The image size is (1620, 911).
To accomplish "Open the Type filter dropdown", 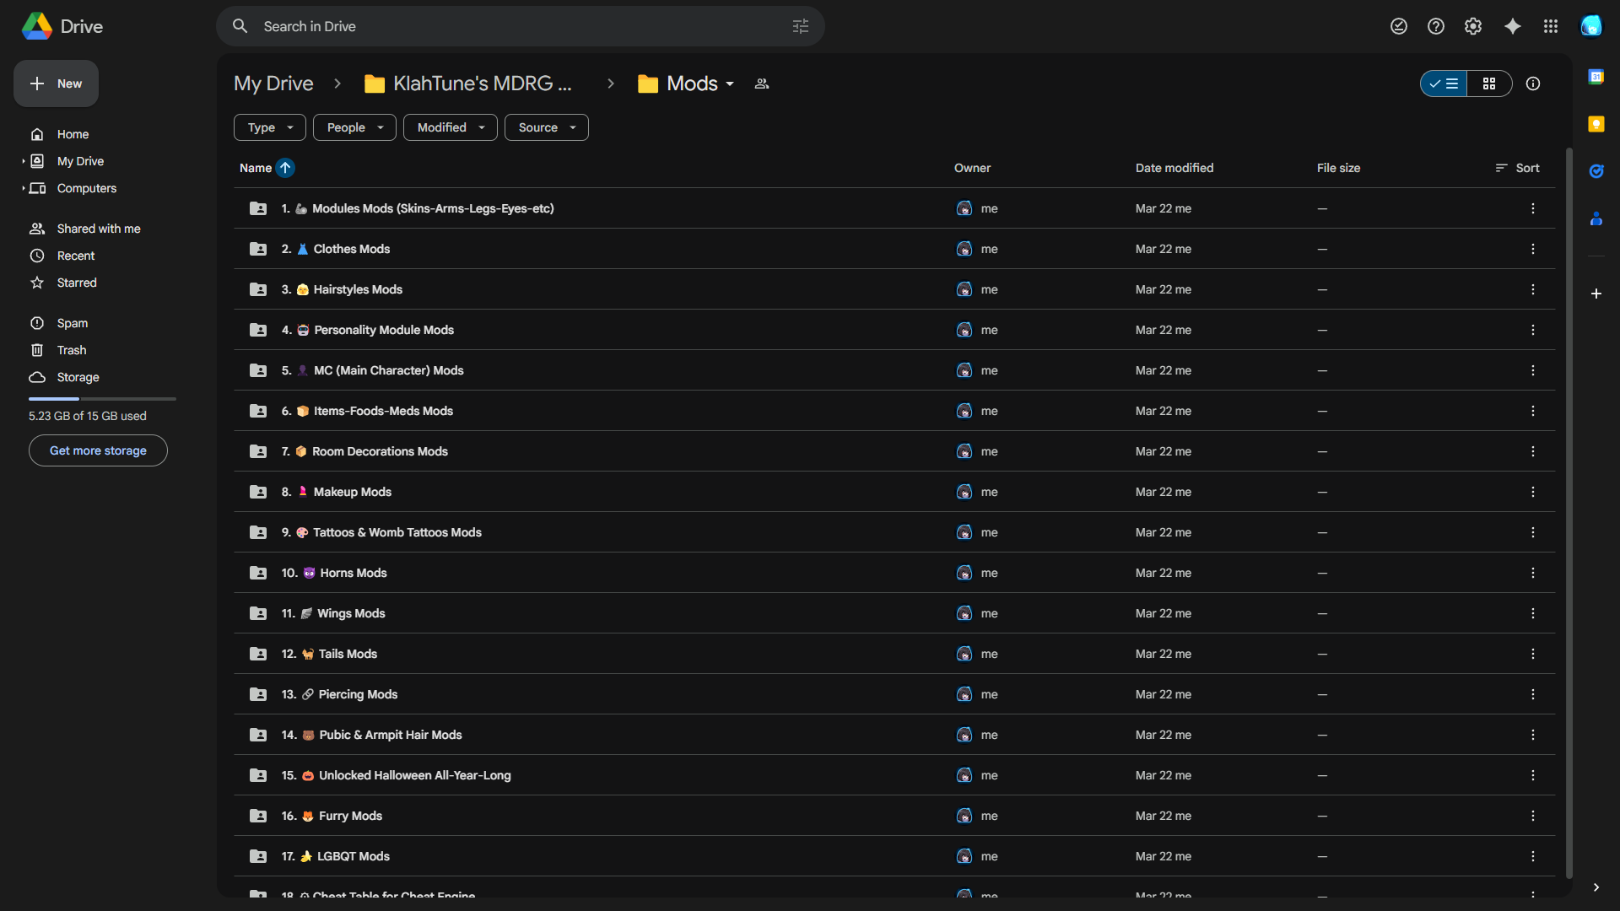I will (x=269, y=127).
